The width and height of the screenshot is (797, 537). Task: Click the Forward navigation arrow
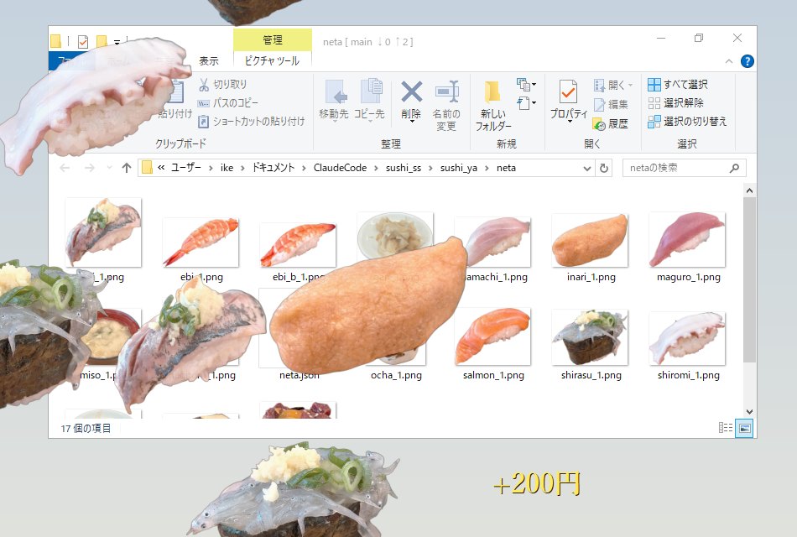90,168
